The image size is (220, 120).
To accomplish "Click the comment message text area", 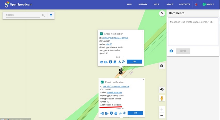I will [x=193, y=32].
